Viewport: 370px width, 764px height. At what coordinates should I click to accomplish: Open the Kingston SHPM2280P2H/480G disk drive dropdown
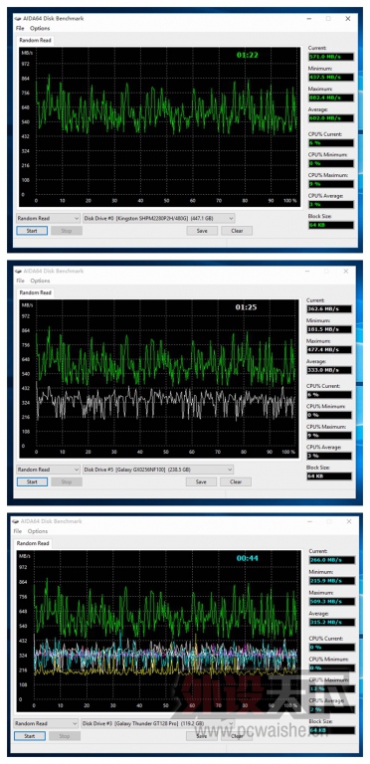tap(159, 218)
